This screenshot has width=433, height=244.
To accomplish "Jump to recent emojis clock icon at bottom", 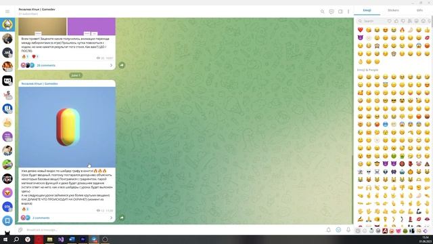I will [358, 230].
